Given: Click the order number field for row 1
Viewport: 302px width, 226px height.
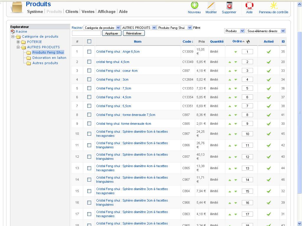Looking at the screenshot, I should tap(247, 52).
